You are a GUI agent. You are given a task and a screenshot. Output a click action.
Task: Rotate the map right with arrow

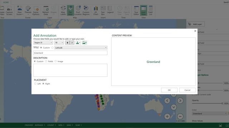point(180,101)
